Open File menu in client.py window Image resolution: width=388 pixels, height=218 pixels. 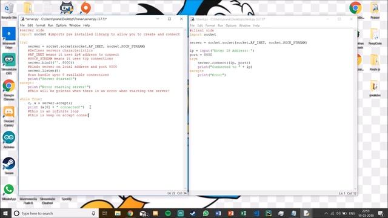point(192,25)
